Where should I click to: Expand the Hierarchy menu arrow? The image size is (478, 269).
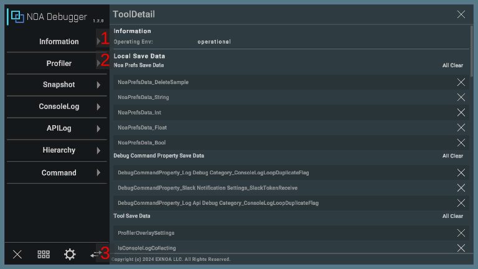click(x=98, y=151)
